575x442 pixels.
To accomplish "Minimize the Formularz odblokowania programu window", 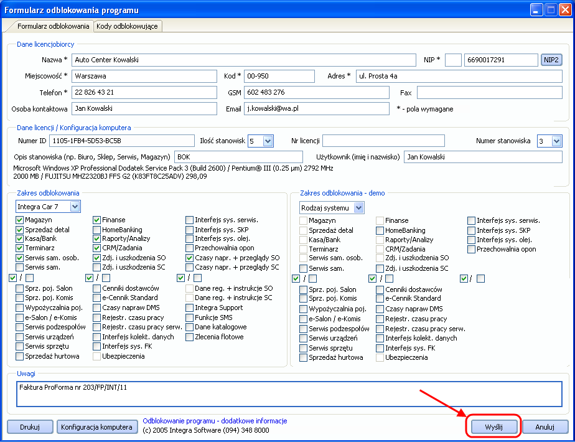I will coord(536,10).
